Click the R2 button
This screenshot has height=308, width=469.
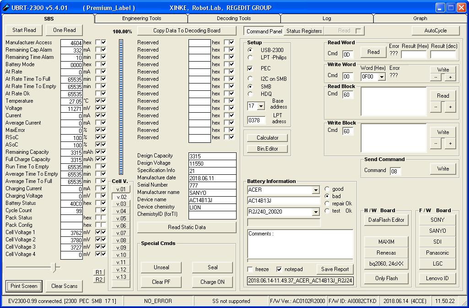(99, 279)
